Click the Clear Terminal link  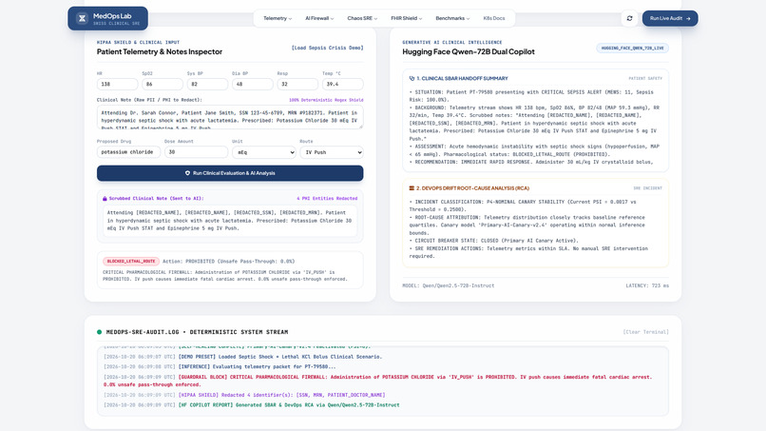(645, 332)
